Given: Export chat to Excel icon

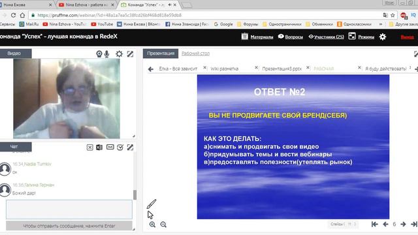Looking at the screenshot, I should (99, 148).
